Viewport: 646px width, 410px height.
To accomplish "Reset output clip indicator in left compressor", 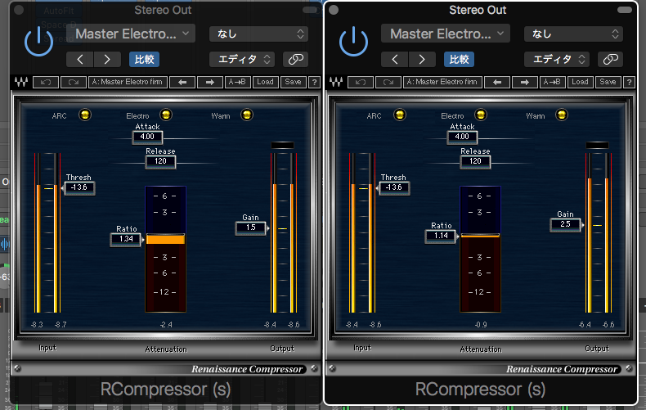I will (283, 145).
